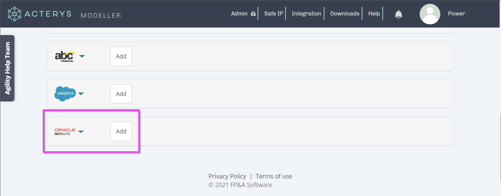
Task: Click the Acterys Modeller logo
Action: [64, 14]
